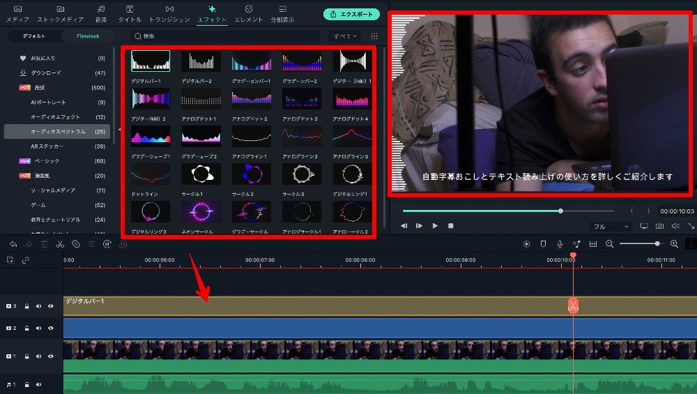Click the add track icon
Viewport: 697px width, 394px height.
tap(10, 260)
